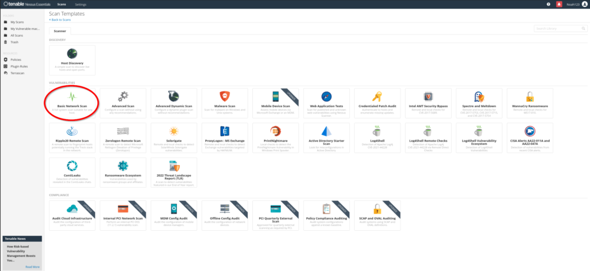Click the Search Library input field
This screenshot has width=590, height=271.
click(x=557, y=29)
